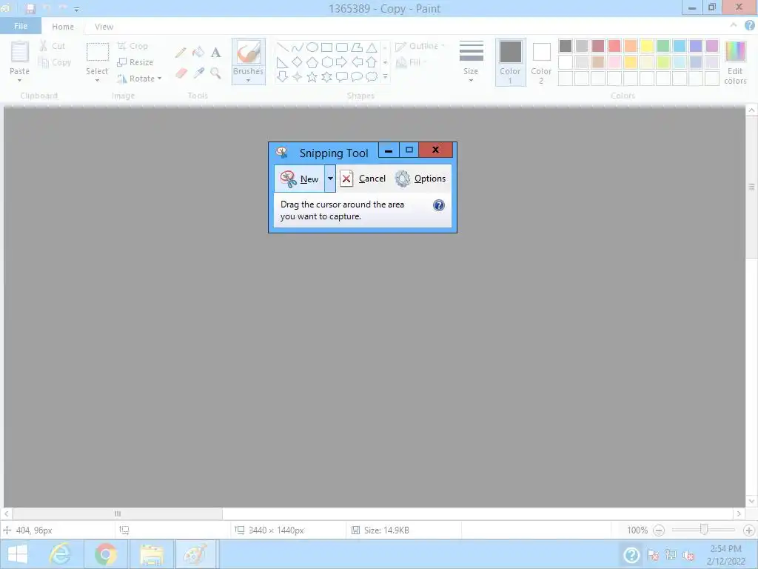Image resolution: width=758 pixels, height=569 pixels.
Task: Click the Cut command in Clipboard
Action: [x=53, y=46]
